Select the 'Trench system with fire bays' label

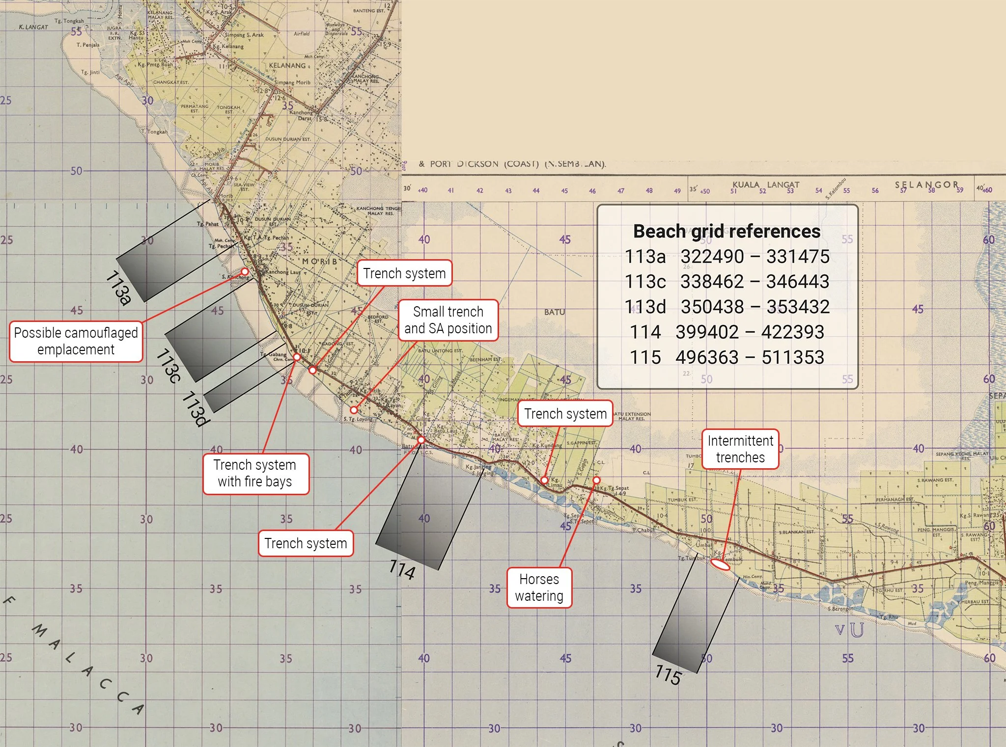click(255, 473)
